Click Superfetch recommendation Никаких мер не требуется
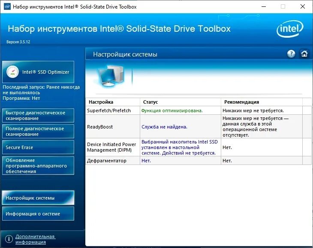The width and height of the screenshot is (313, 248). pyautogui.click(x=253, y=111)
